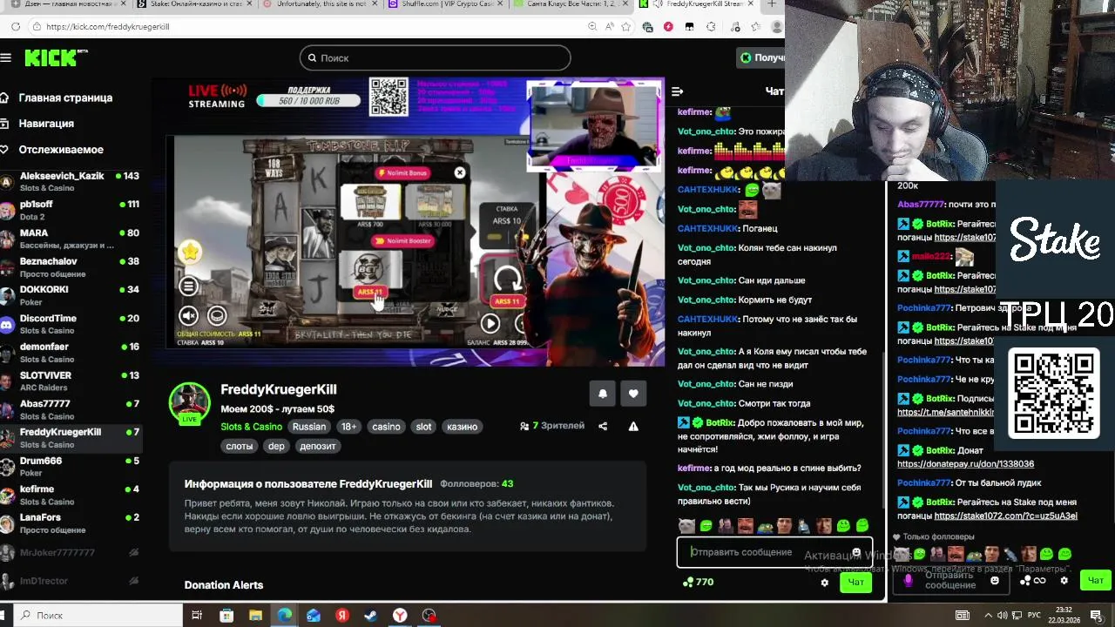Open Windows Start menu
1115x627 pixels.
coord(3,615)
